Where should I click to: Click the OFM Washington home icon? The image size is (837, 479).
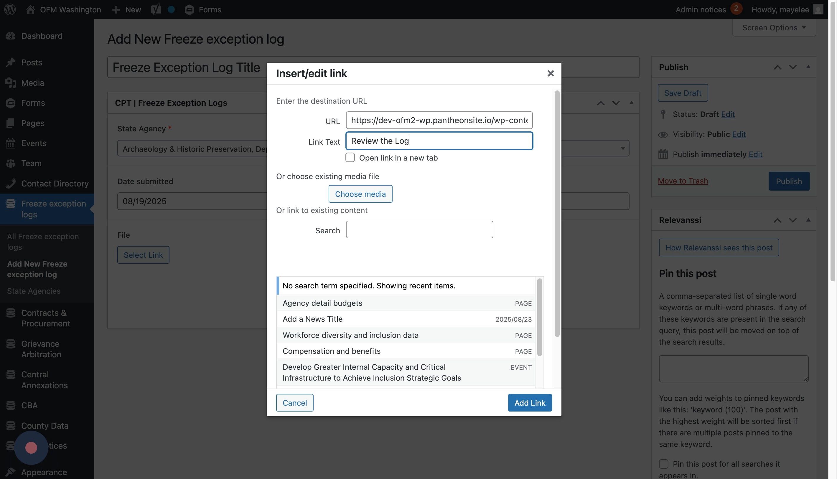30,9
